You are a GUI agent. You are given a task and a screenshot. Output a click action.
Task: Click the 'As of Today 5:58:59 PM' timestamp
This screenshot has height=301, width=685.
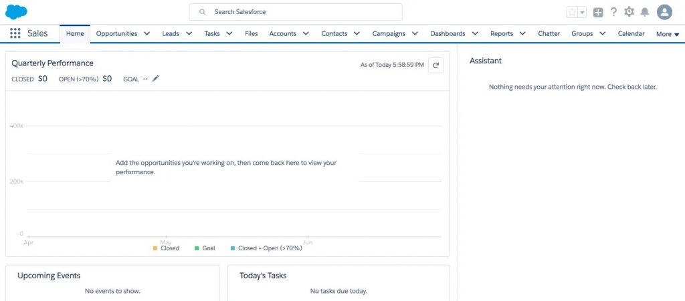[x=392, y=65]
